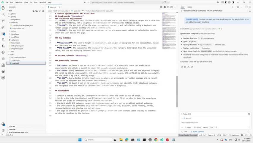Add context with plus in chat input
Screen dimensions: 253x143
tap(182, 127)
